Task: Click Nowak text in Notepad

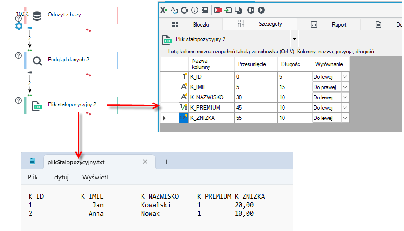Action: [x=150, y=214]
